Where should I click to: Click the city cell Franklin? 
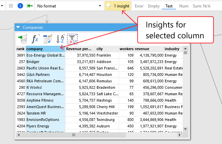tap(107, 55)
